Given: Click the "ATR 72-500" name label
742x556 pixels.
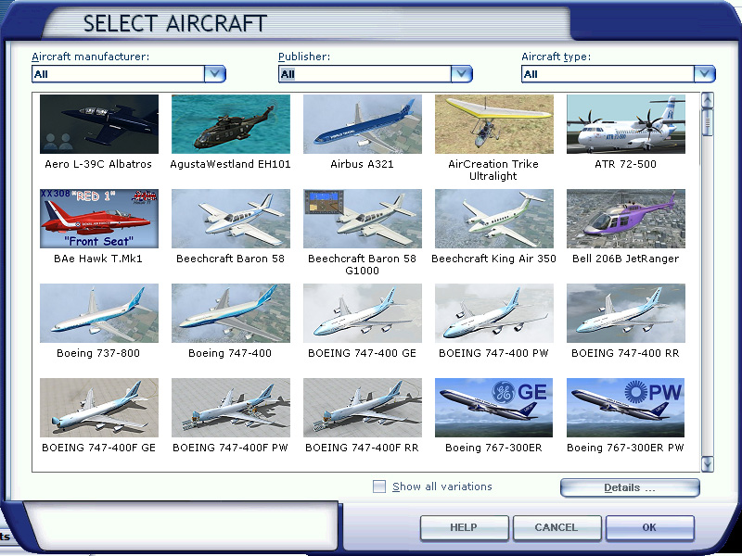Looking at the screenshot, I should 625,164.
